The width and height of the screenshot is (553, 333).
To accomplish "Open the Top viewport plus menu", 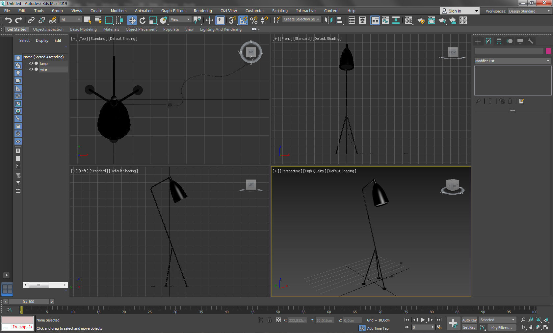I will click(x=74, y=39).
